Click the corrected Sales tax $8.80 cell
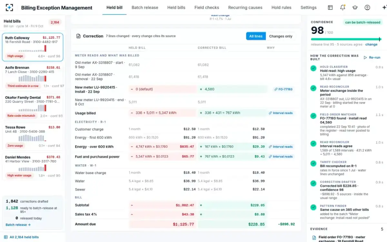387x242 pixels. (x=232, y=214)
